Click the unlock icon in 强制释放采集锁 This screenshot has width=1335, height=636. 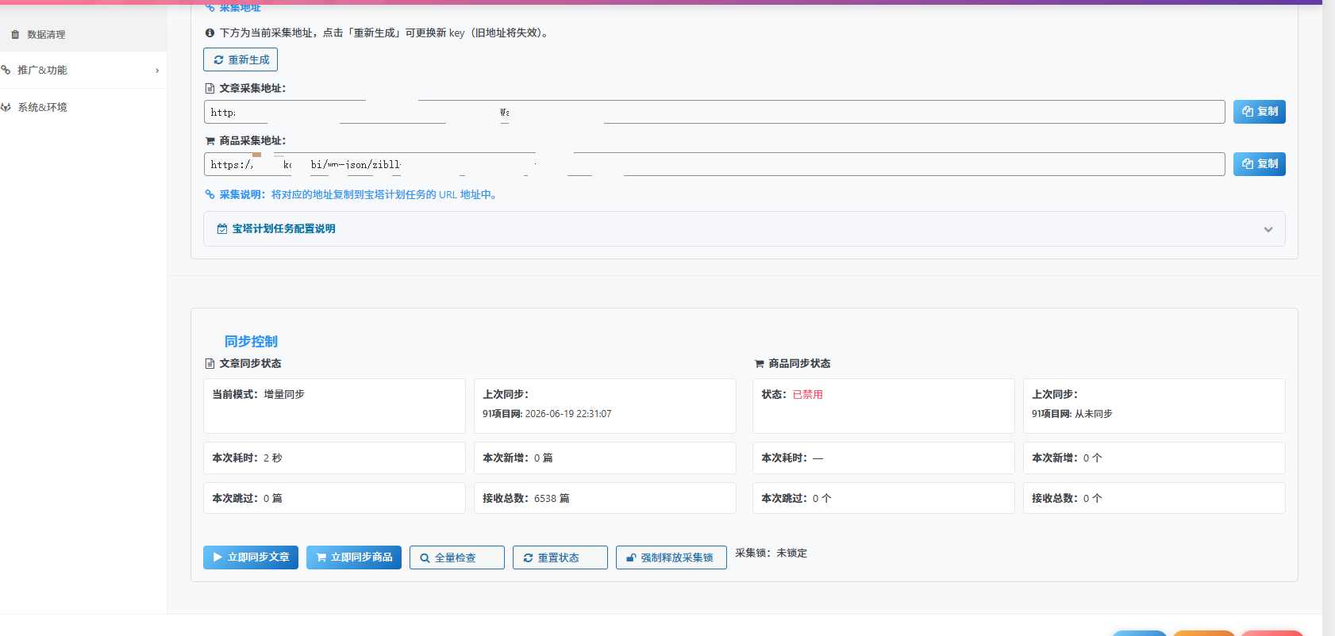(x=631, y=558)
